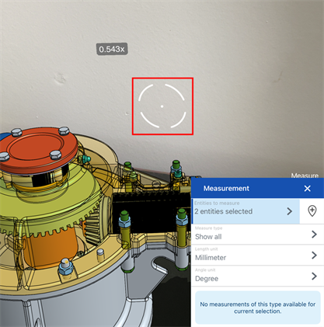Screen dimensions: 324x327
Task: Open the Angle unit chevron arrow
Action: [x=314, y=276]
